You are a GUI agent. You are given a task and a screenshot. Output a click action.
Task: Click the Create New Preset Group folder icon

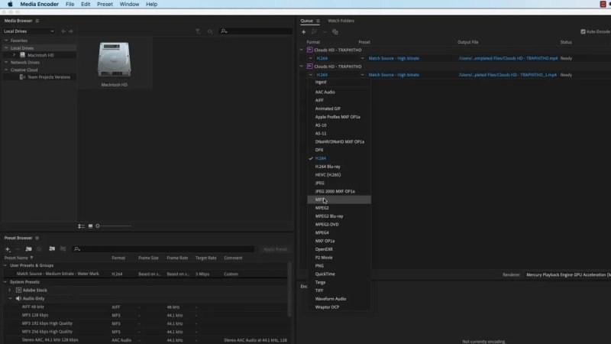28,249
